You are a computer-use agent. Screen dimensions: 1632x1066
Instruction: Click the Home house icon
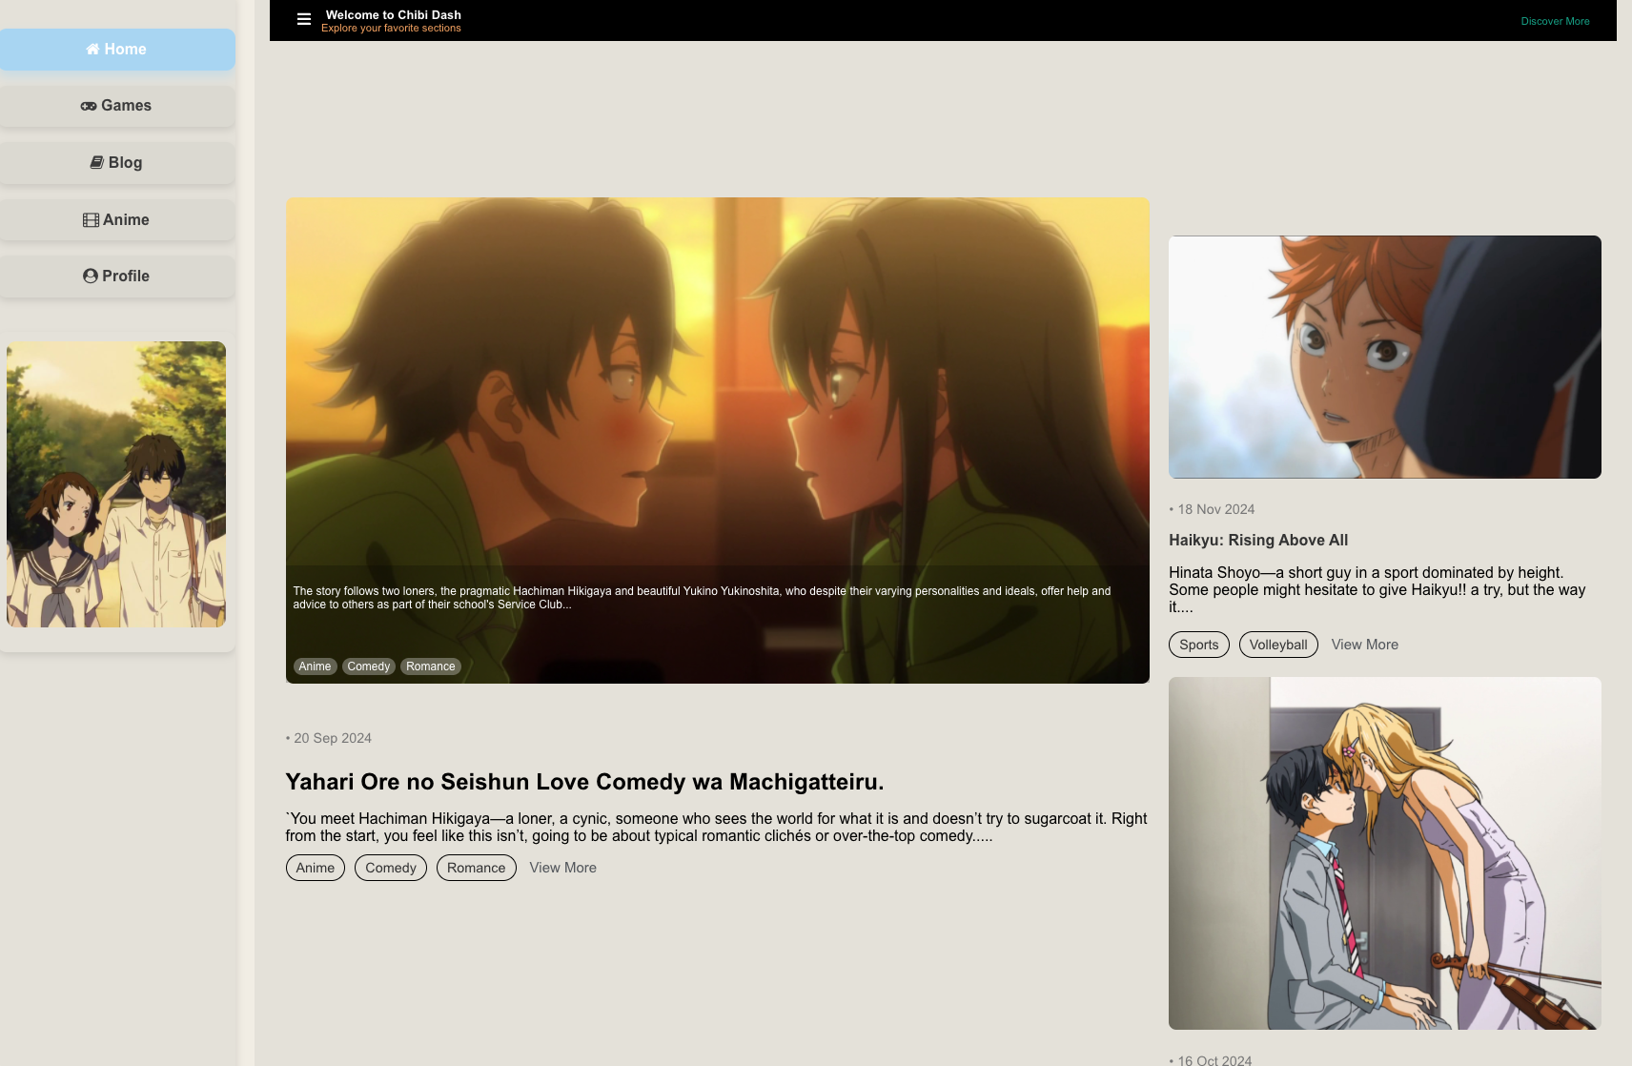(x=92, y=50)
